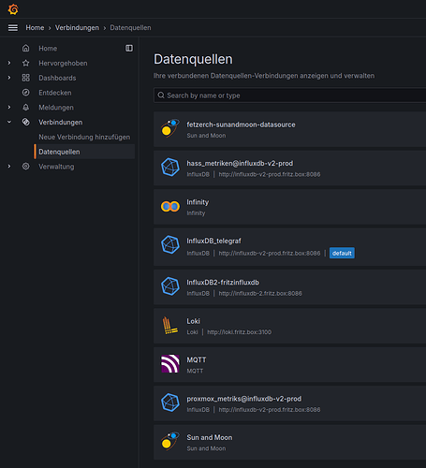Expand the Dashboards section chevron
The height and width of the screenshot is (468, 426).
(9, 78)
